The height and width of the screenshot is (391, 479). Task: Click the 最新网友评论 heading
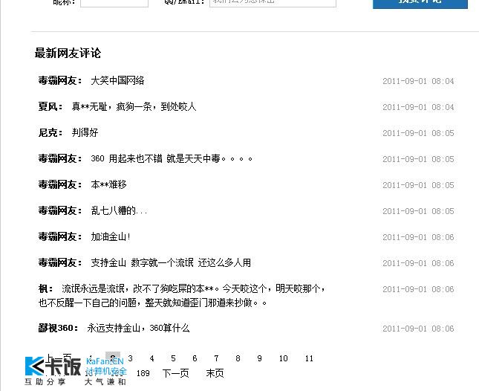click(68, 53)
